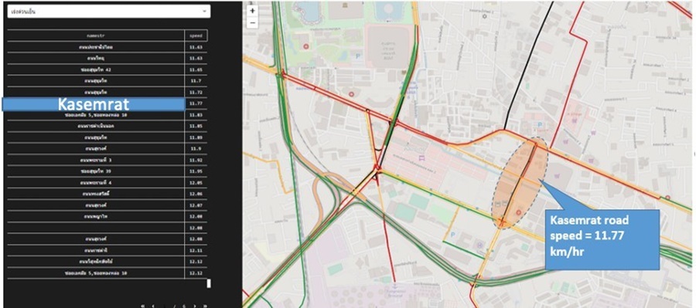Click the orange highlighted ellipse on map
Viewport: 696px width, 308px height.
click(520, 183)
